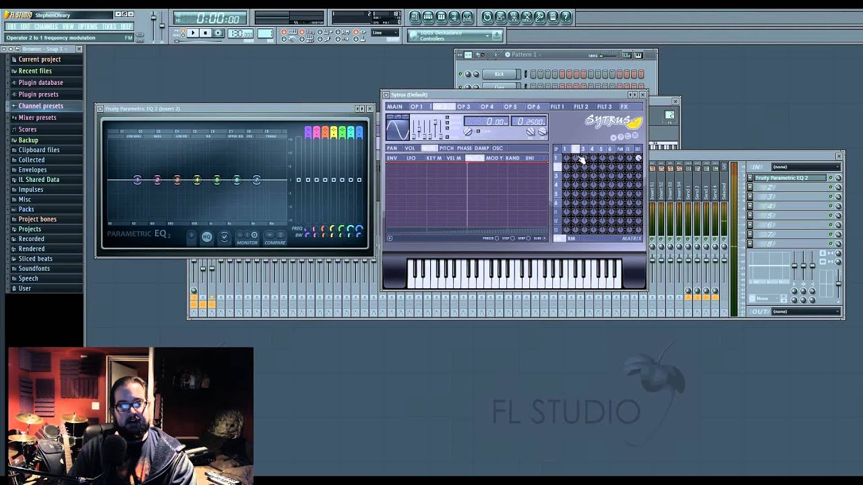Click the sine waveform shape display in Sytrus
The image size is (863, 485).
click(x=398, y=129)
